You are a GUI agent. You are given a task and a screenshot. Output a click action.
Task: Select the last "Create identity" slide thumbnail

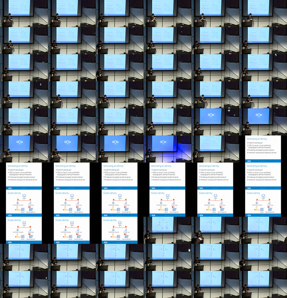tap(119, 230)
